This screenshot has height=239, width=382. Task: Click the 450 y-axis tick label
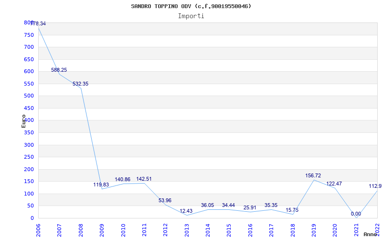(29, 109)
